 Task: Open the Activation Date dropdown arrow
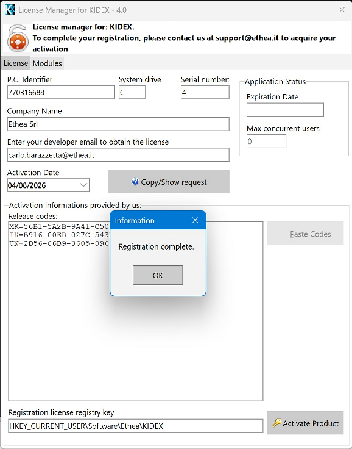[83, 185]
